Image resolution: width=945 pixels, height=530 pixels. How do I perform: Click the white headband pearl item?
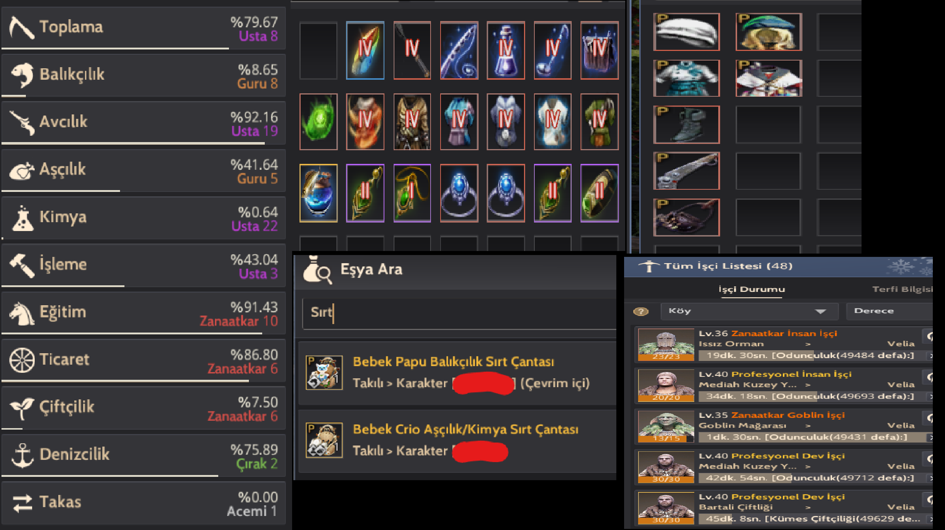[x=687, y=32]
